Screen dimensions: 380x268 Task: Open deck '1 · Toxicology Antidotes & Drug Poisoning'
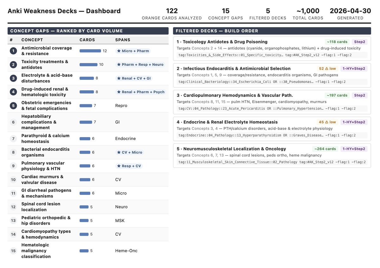tap(272, 48)
